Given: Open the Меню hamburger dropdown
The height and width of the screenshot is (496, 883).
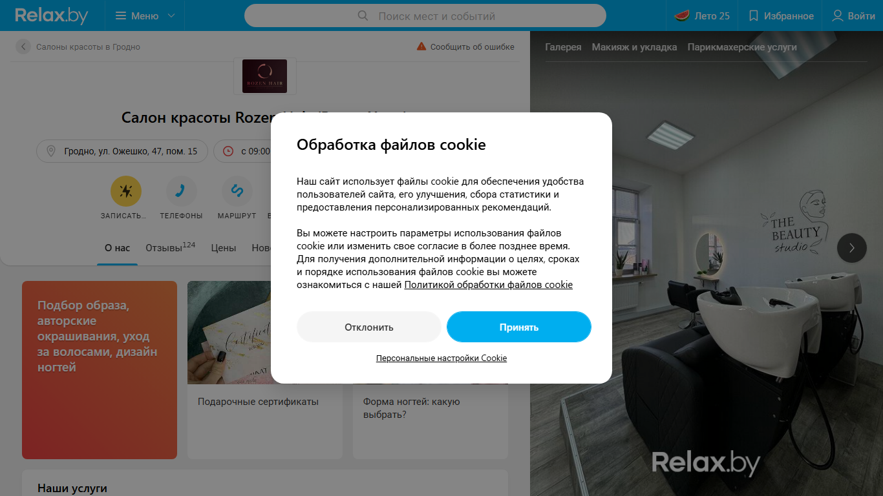Looking at the screenshot, I should click(144, 15).
